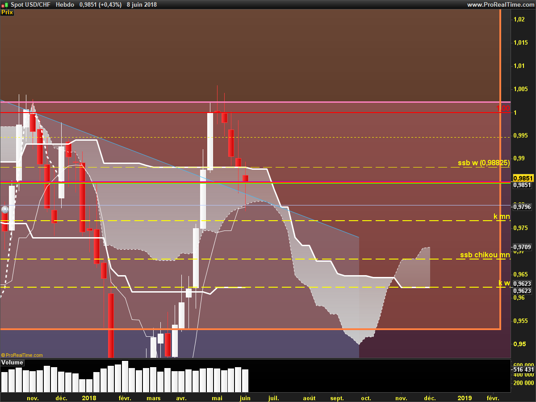
Task: Click the yellow 0,9851 current price tag
Action: 523,178
